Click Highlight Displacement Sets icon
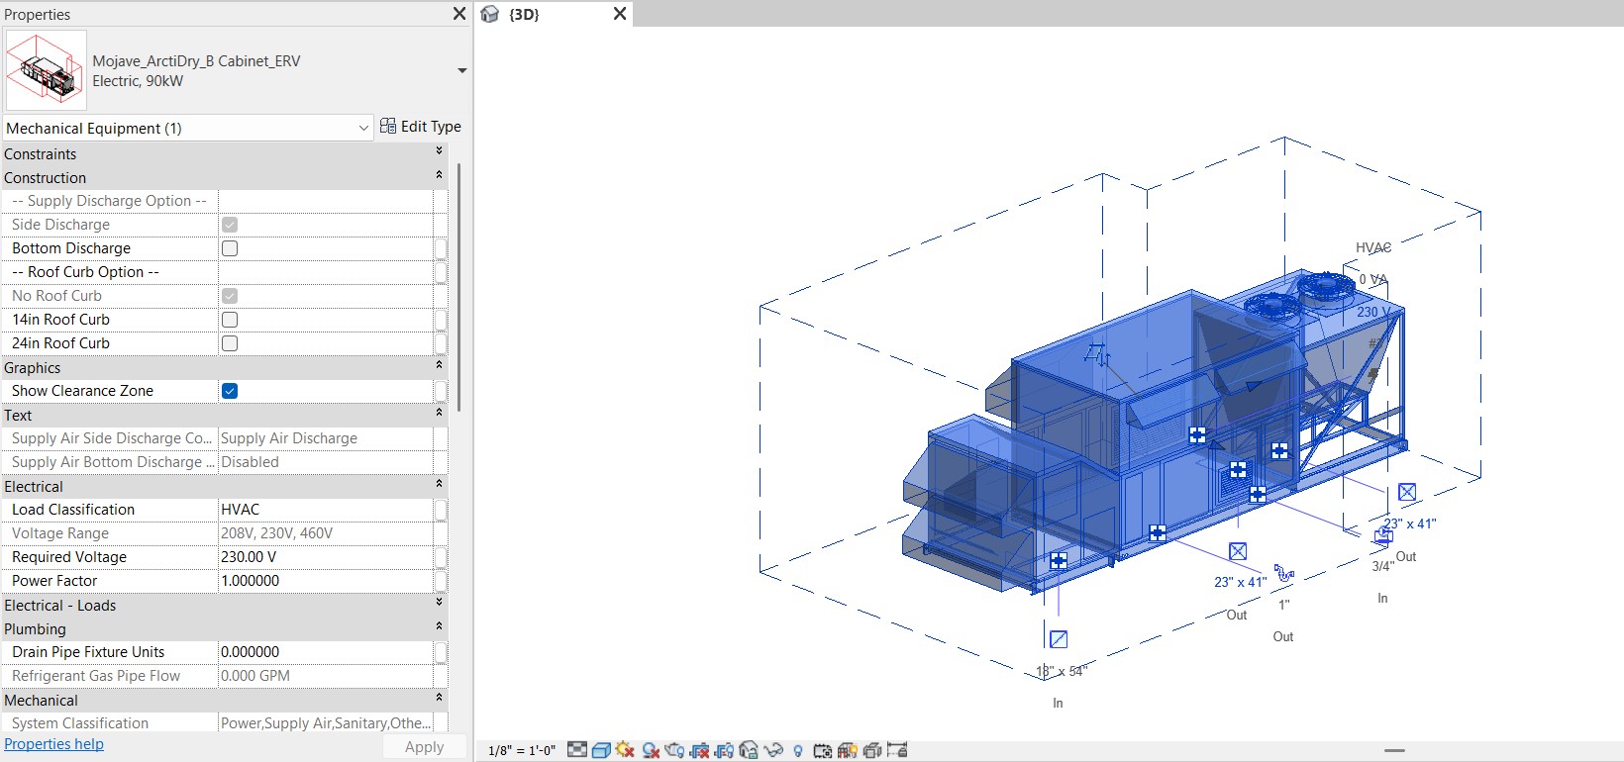The height and width of the screenshot is (762, 1624). click(x=872, y=750)
